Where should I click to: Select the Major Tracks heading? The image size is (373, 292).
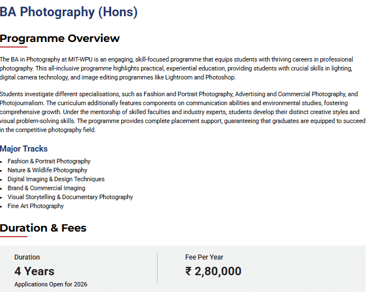[24, 149]
